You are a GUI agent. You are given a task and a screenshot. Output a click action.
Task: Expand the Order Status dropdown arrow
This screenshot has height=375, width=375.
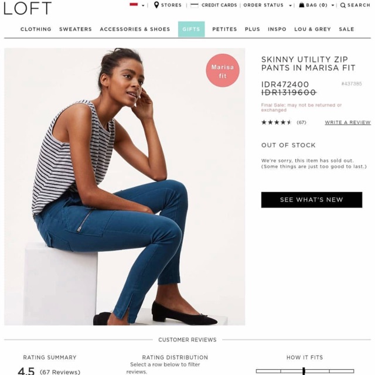pyautogui.click(x=291, y=5)
